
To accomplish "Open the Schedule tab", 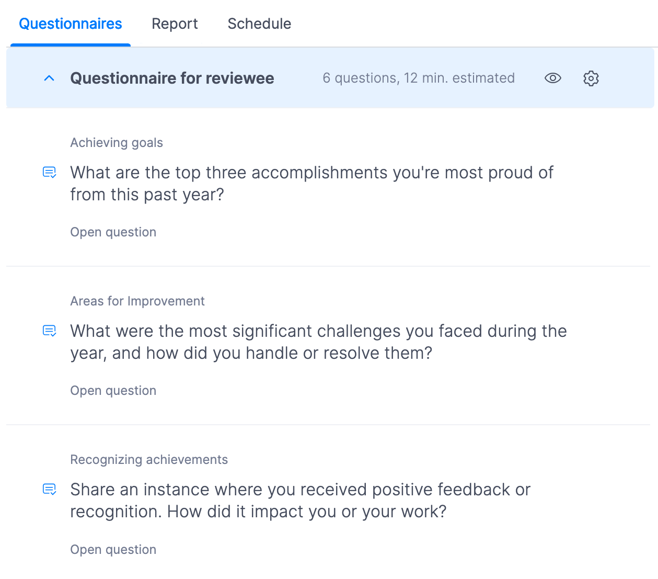I will pyautogui.click(x=259, y=24).
